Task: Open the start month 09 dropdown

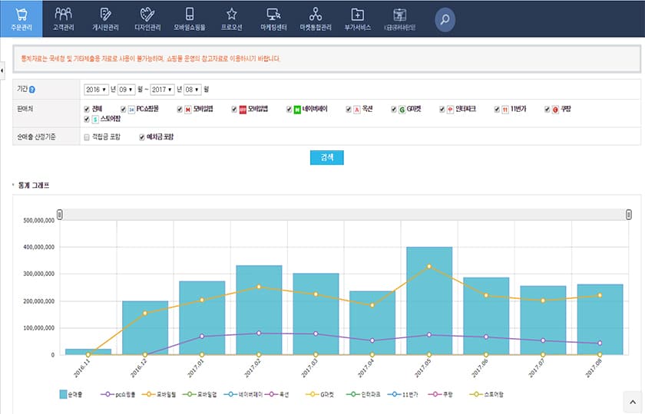Action: (126, 90)
